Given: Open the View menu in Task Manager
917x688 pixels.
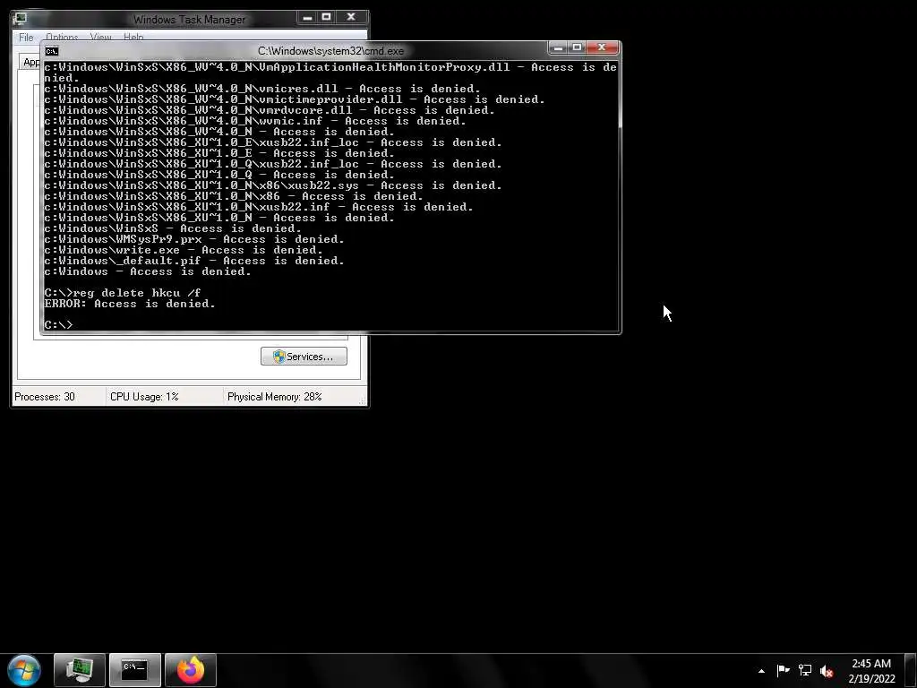Looking at the screenshot, I should pos(100,38).
